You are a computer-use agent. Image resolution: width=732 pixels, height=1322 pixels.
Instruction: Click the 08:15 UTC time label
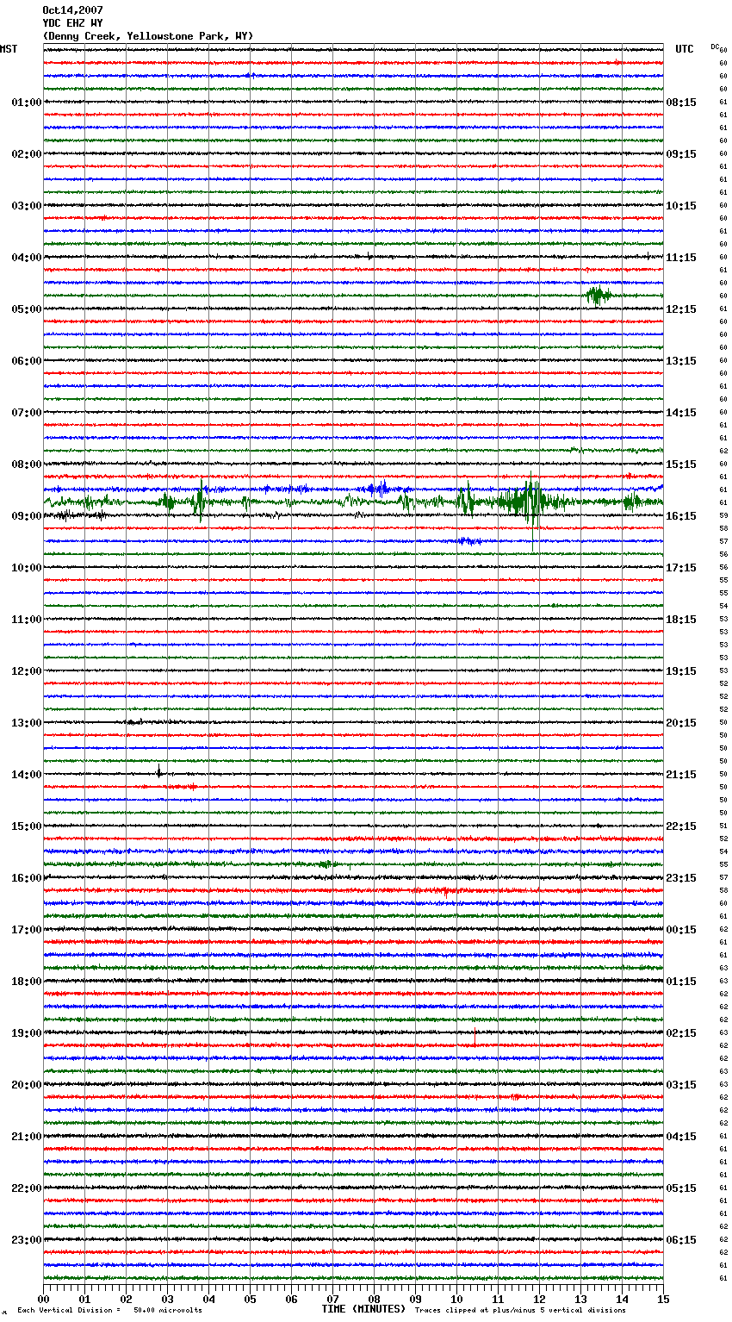[681, 103]
